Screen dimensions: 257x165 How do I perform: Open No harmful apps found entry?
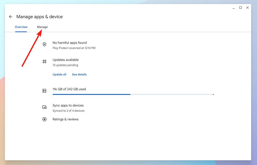click(70, 43)
